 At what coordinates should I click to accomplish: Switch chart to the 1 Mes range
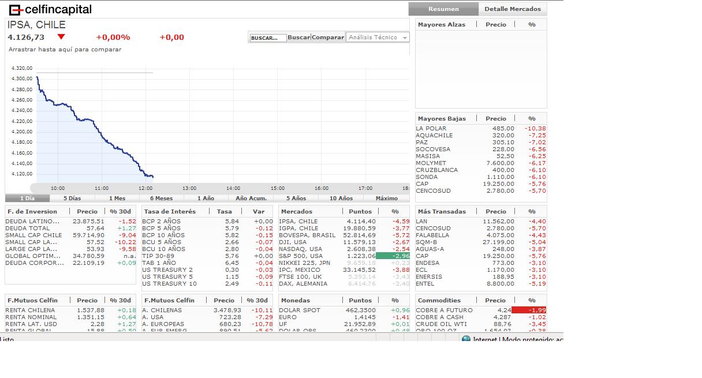117,198
